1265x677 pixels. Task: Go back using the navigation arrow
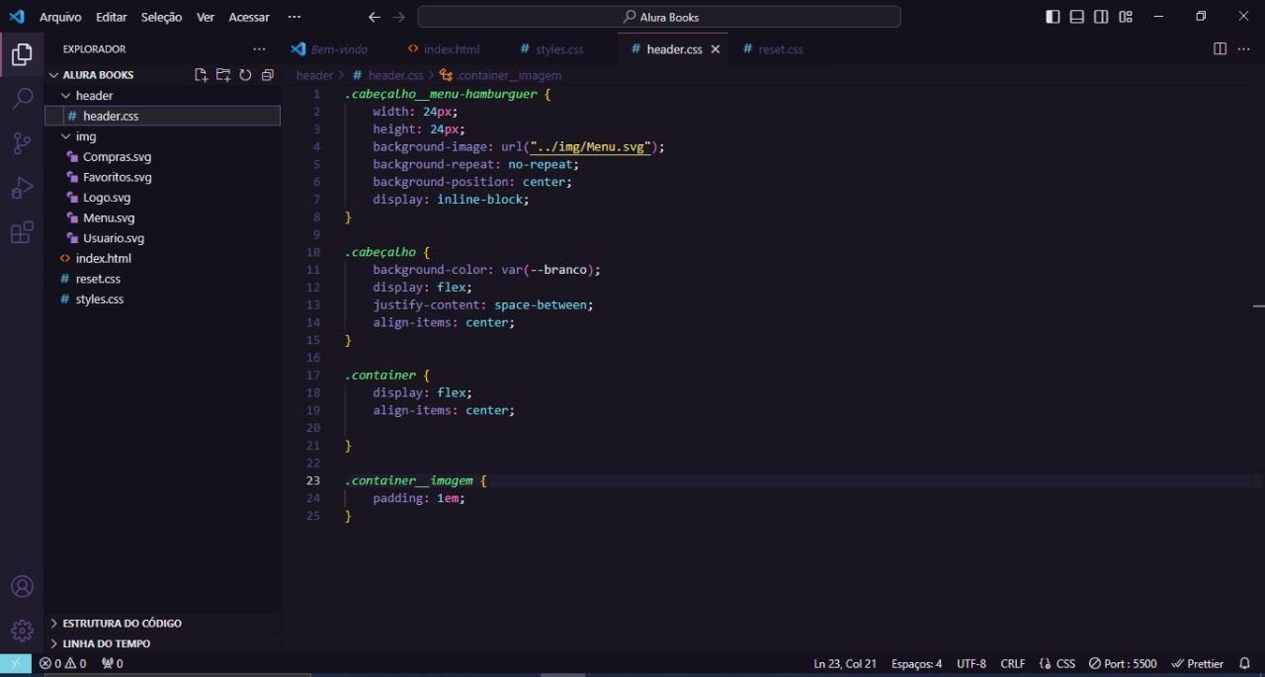click(374, 17)
